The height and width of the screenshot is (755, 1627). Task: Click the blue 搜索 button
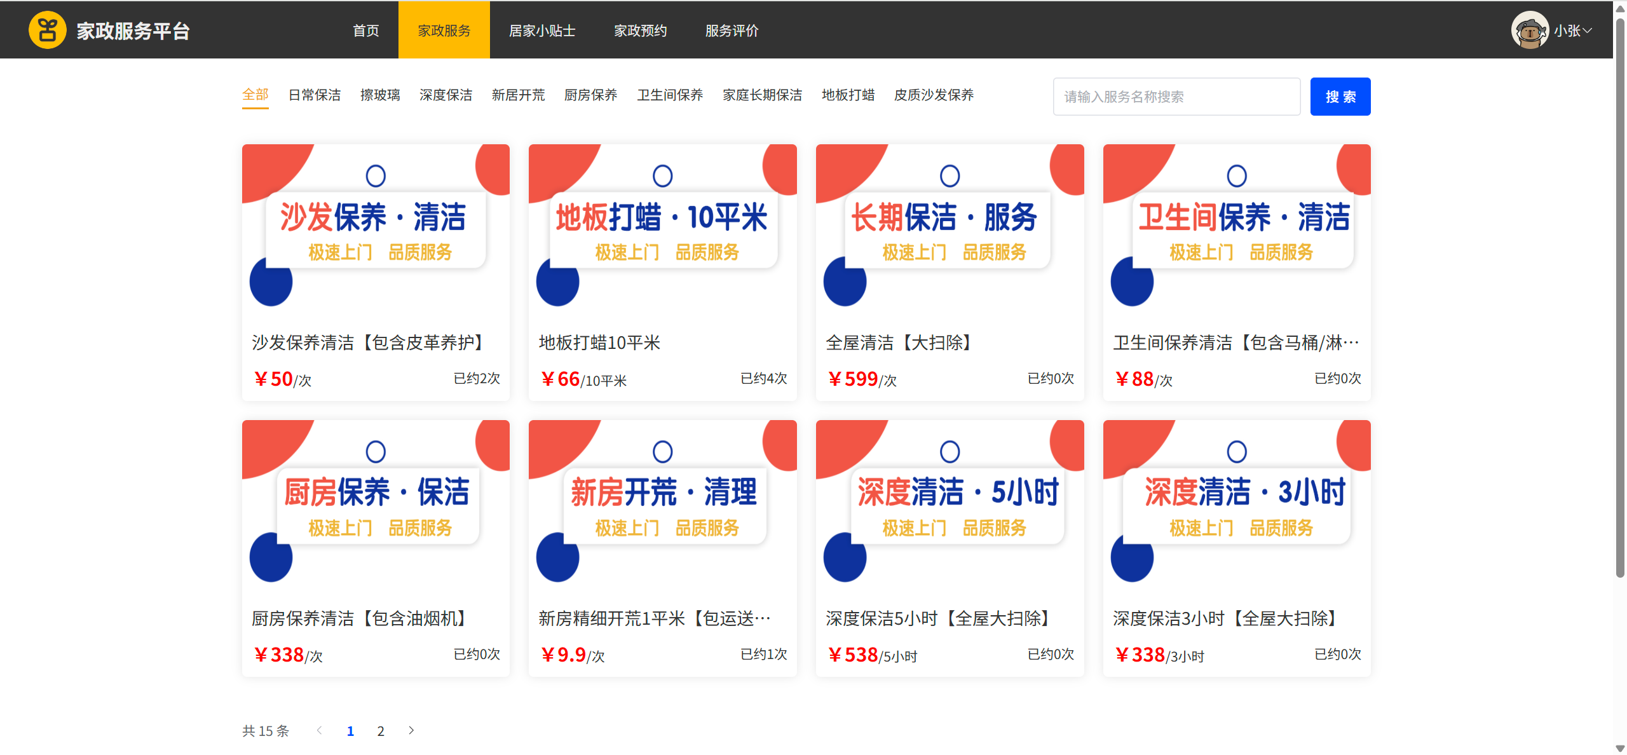1340,97
